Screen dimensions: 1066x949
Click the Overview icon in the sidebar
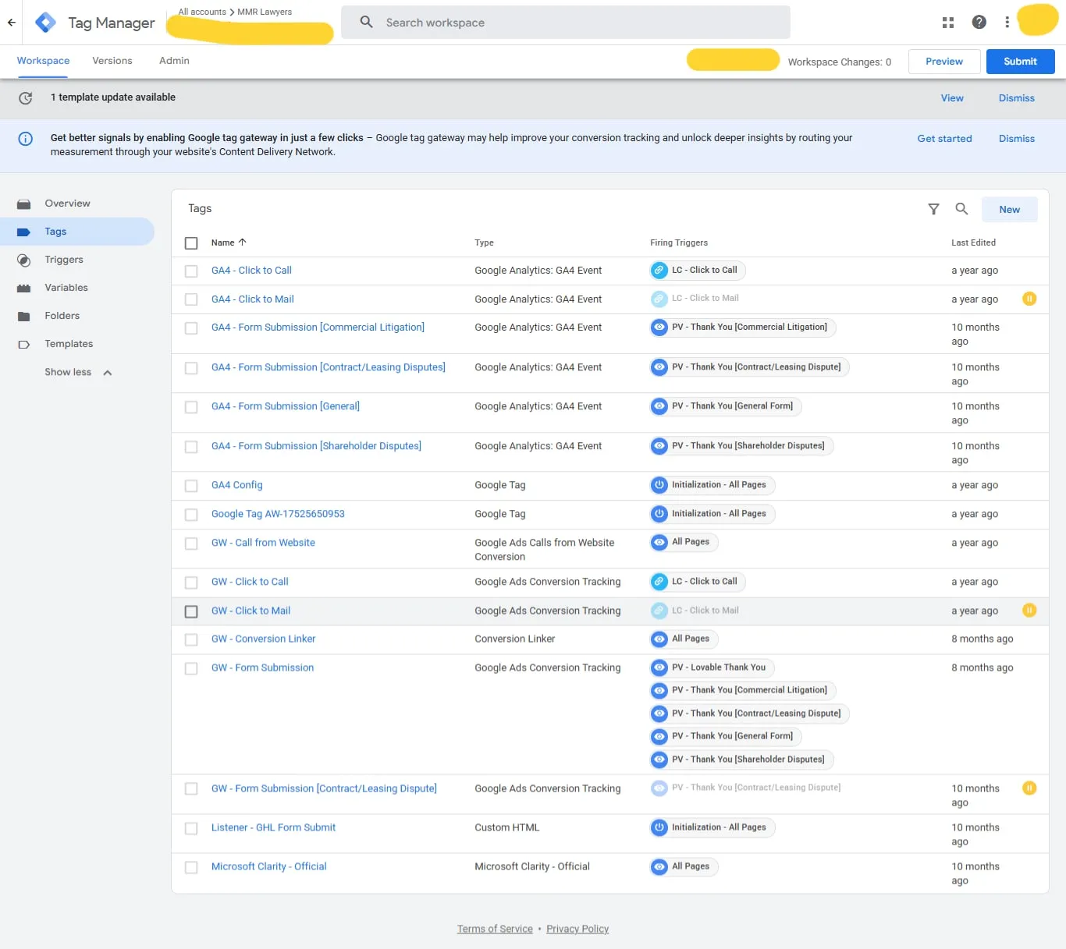24,204
